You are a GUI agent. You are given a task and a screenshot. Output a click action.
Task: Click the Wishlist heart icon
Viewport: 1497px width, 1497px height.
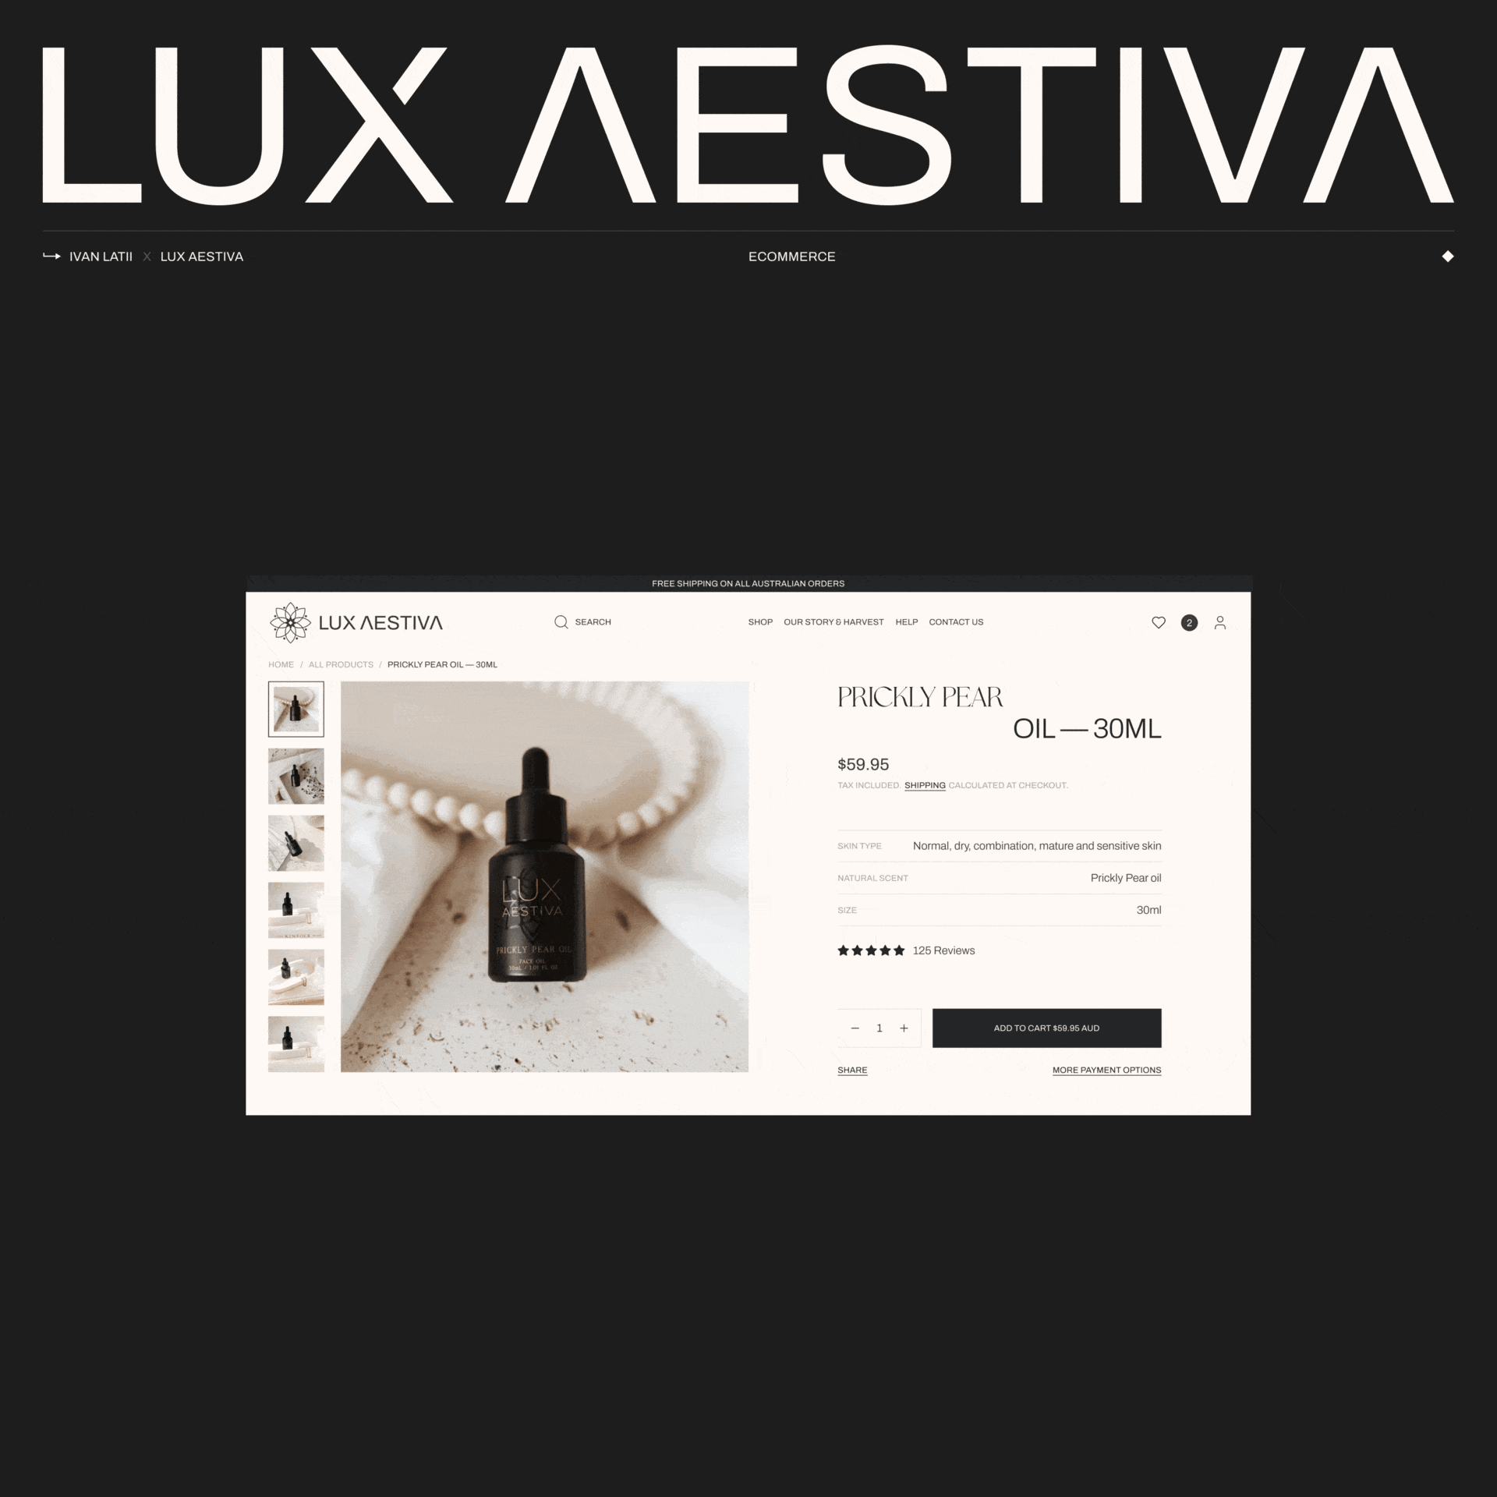pyautogui.click(x=1159, y=622)
